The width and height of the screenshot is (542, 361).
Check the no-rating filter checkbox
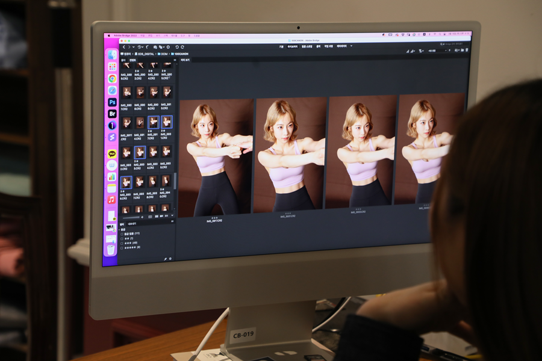click(122, 234)
